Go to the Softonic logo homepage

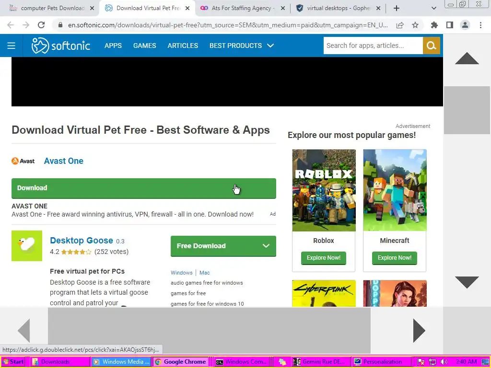tap(61, 46)
